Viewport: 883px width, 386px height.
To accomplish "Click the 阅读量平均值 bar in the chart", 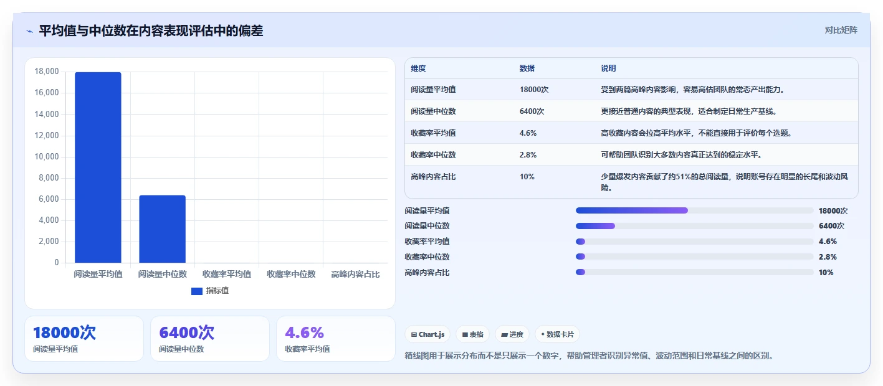I will tap(98, 167).
